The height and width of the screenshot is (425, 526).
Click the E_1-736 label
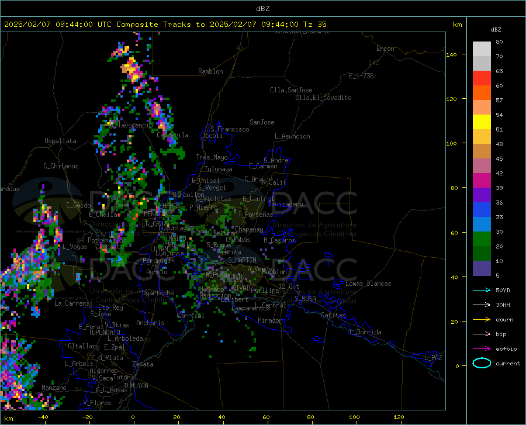[361, 76]
